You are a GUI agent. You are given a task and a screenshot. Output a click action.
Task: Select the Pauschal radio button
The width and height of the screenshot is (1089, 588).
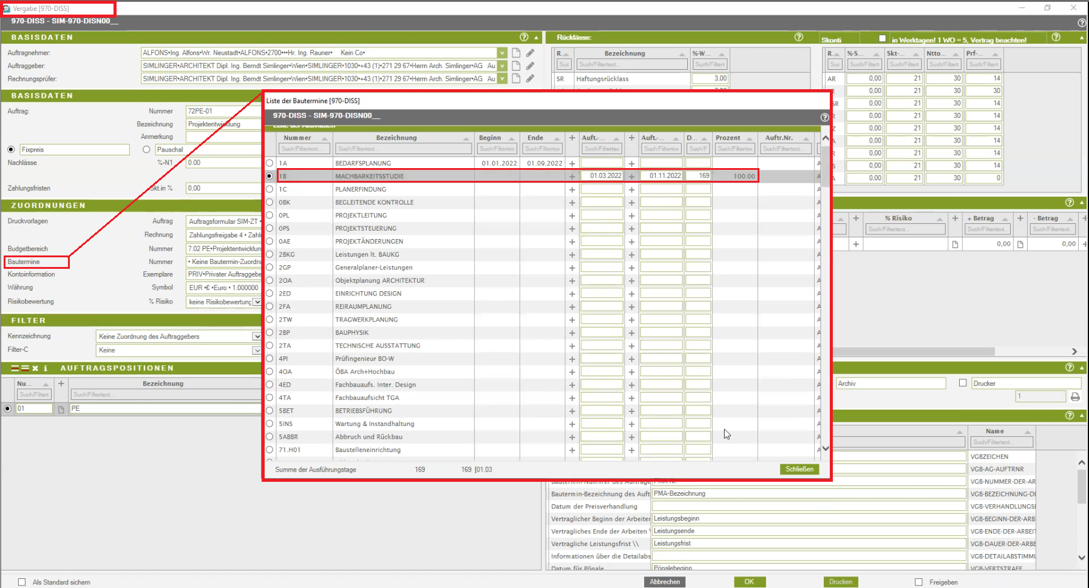(146, 149)
